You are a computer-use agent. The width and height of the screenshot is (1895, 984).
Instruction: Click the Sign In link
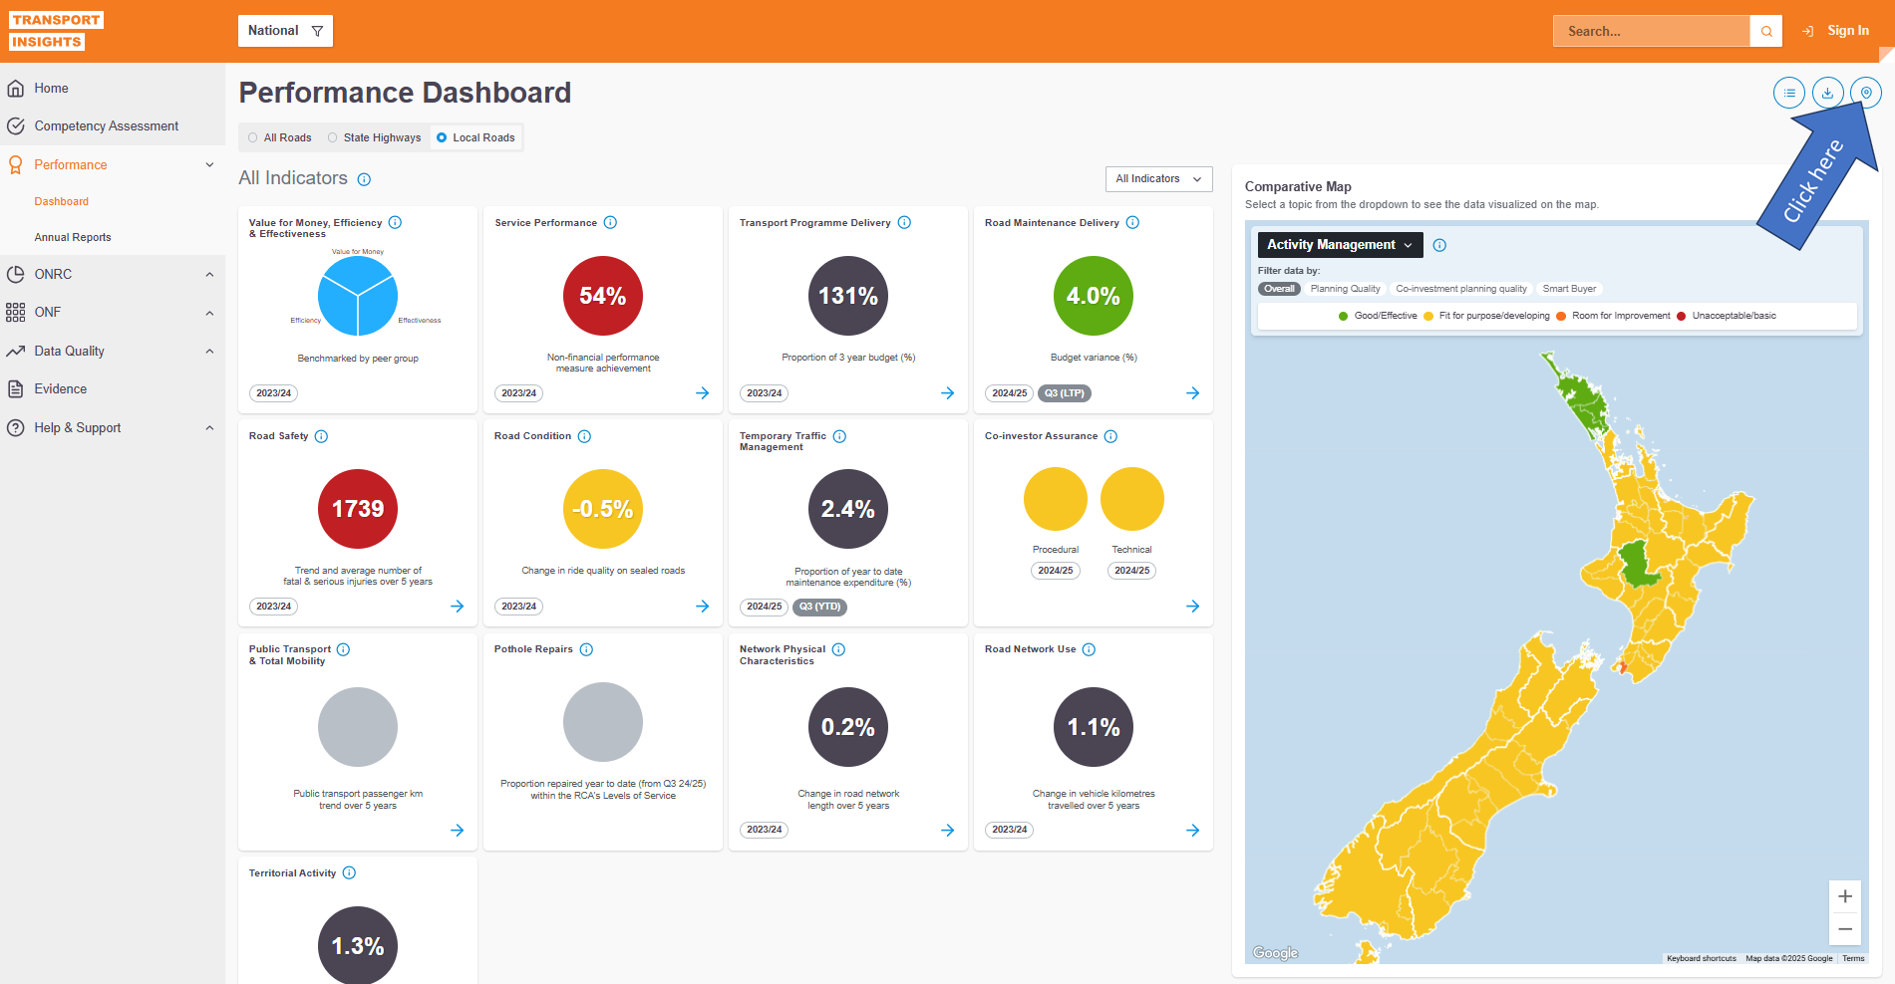[x=1847, y=31]
